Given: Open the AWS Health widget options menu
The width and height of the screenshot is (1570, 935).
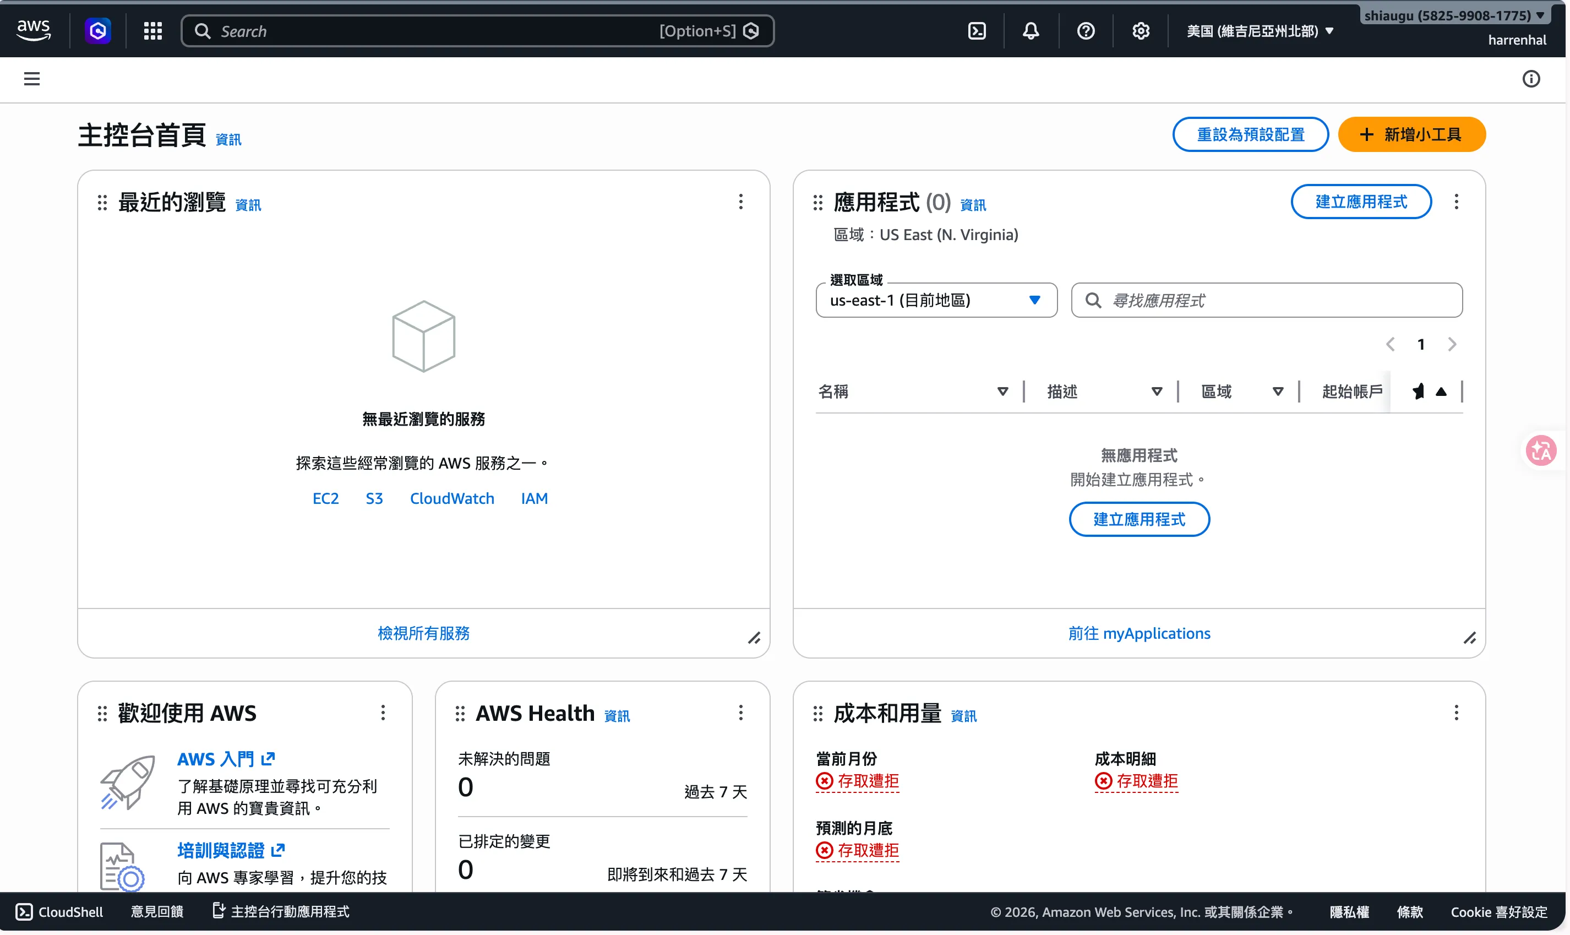Looking at the screenshot, I should click(x=740, y=713).
